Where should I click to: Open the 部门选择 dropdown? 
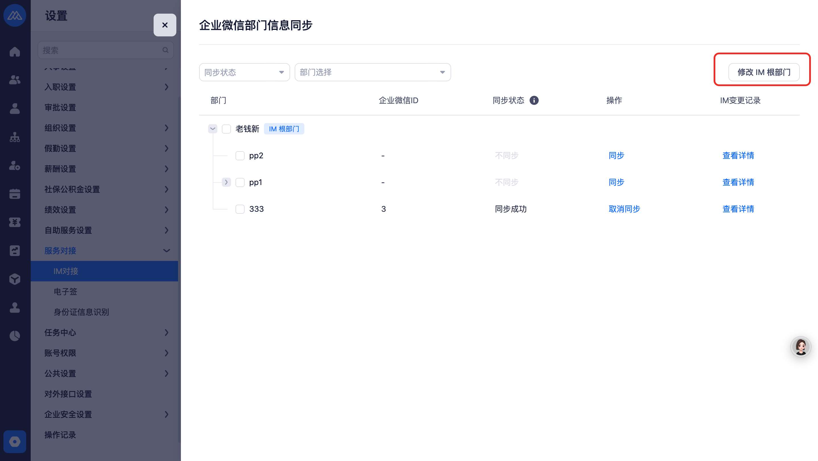372,72
